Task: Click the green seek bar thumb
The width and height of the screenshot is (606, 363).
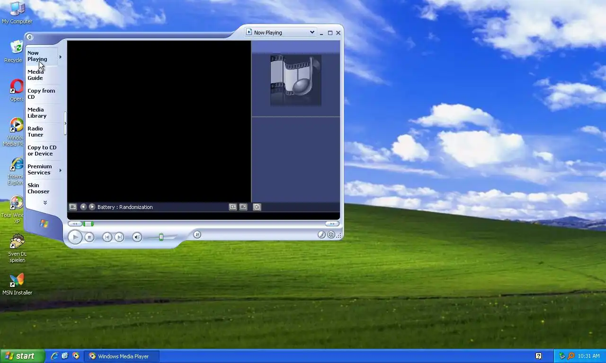Action: 89,224
